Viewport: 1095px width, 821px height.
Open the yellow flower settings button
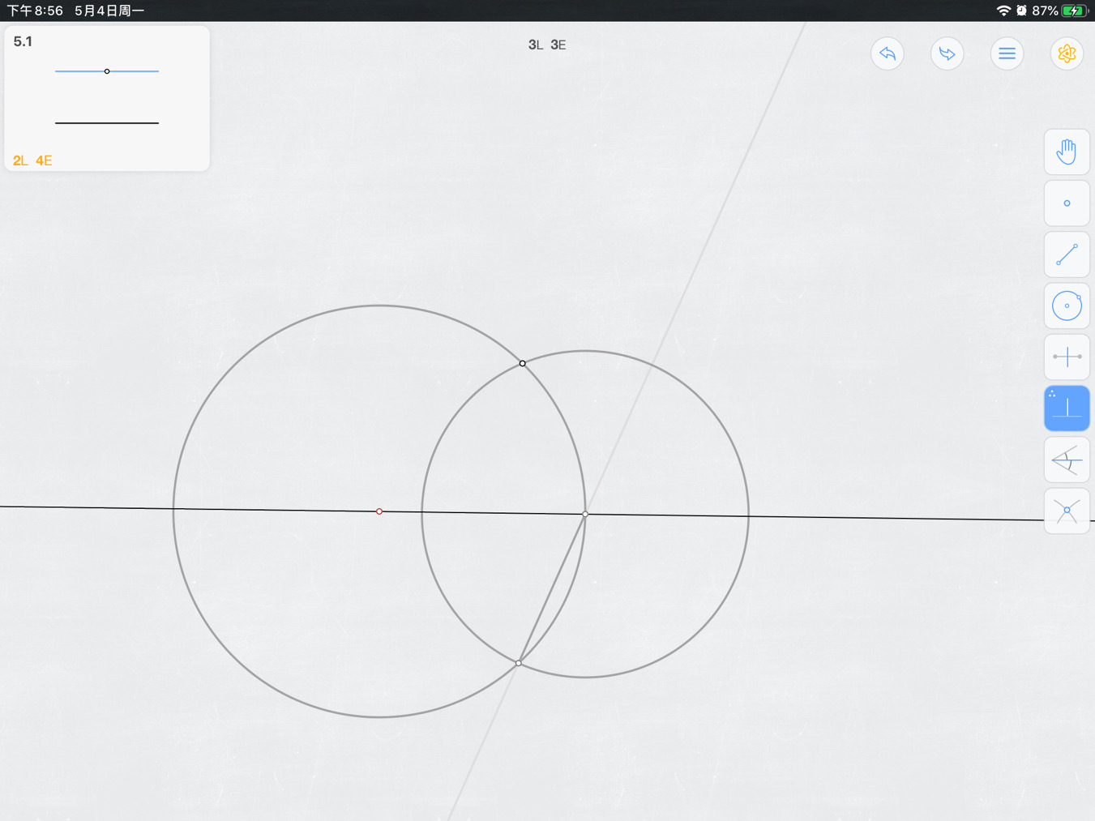[x=1067, y=53]
